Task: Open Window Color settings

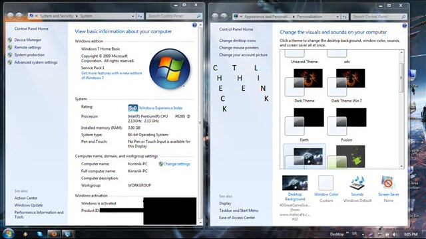Action: 326,189
